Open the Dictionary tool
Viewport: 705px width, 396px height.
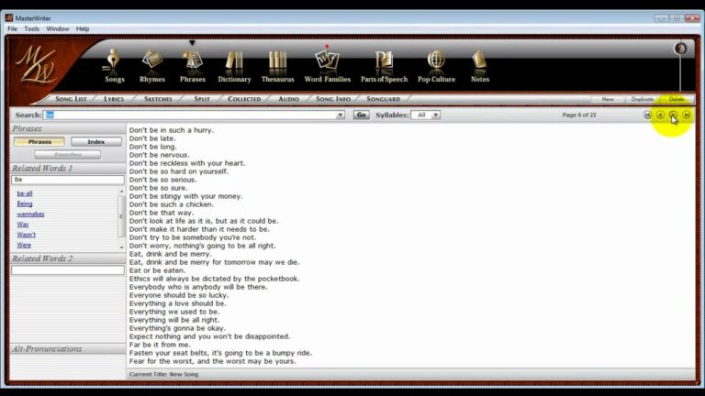click(234, 66)
